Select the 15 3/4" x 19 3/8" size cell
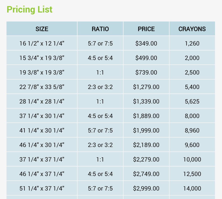The image size is (222, 199). pyautogui.click(x=42, y=58)
